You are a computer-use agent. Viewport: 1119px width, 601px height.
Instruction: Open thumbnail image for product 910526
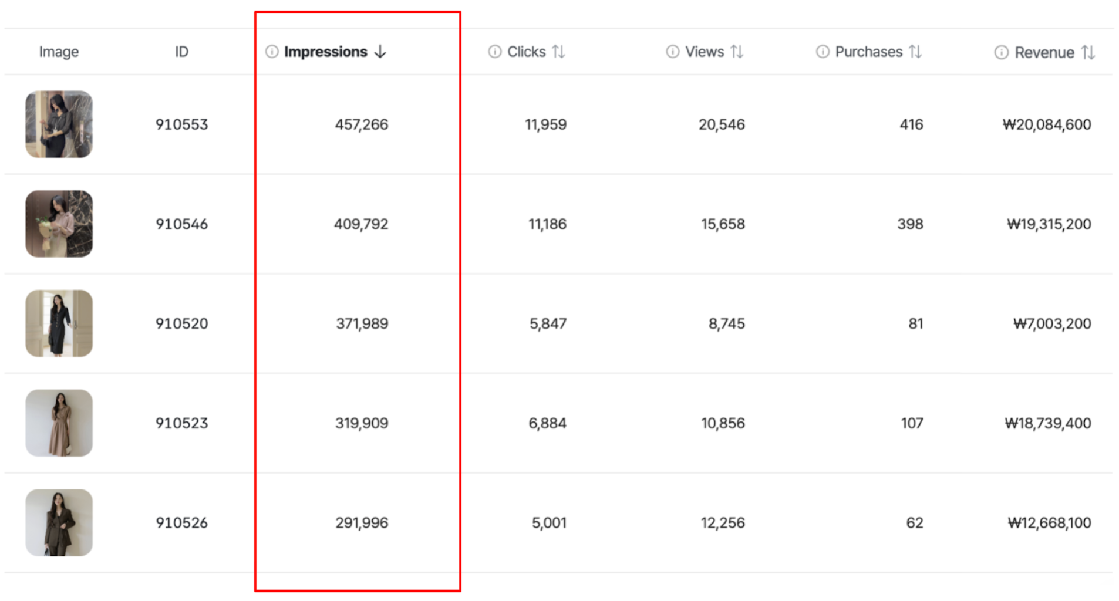coord(59,522)
